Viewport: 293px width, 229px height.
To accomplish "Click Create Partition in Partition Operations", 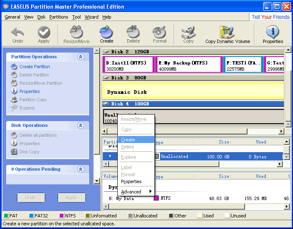I will (35, 67).
